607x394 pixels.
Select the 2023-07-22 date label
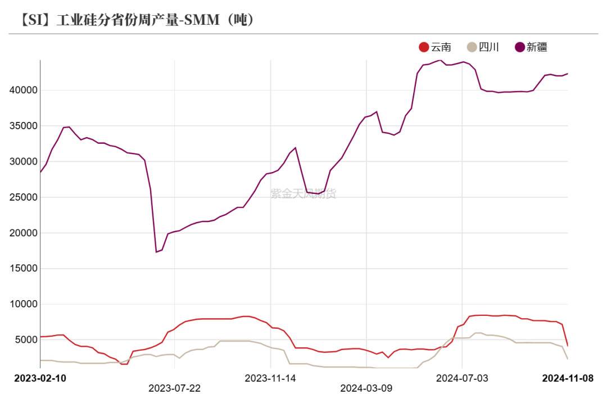pos(174,388)
